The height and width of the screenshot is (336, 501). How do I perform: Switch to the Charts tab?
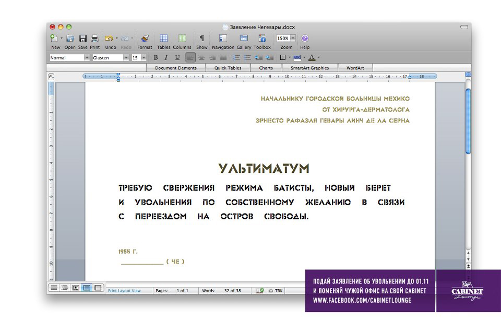pyautogui.click(x=266, y=68)
